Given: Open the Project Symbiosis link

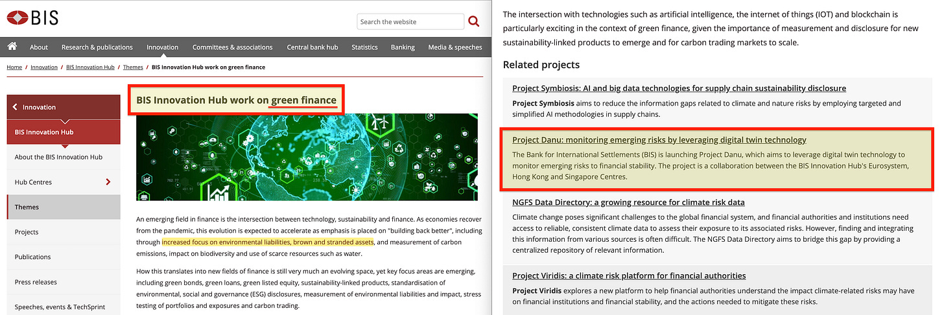Looking at the screenshot, I should pyautogui.click(x=679, y=88).
